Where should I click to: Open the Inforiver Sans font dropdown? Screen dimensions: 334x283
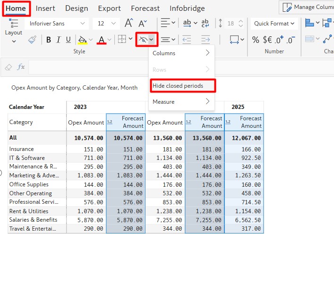[56, 23]
